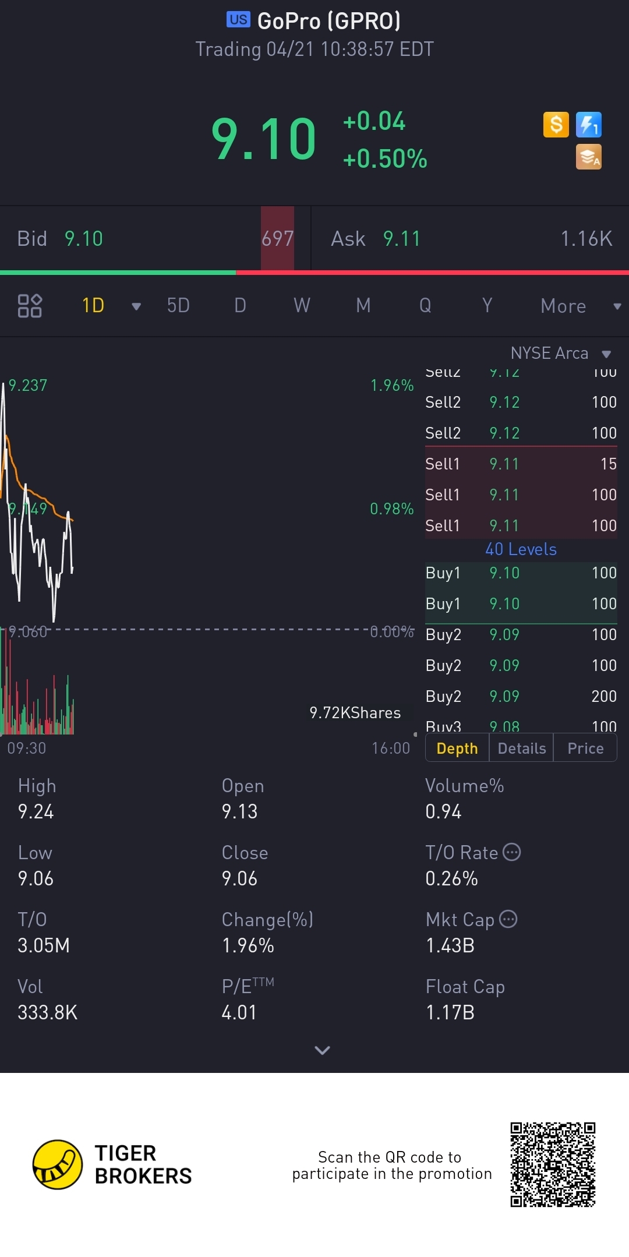Tap the QR code image

[x=553, y=1164]
